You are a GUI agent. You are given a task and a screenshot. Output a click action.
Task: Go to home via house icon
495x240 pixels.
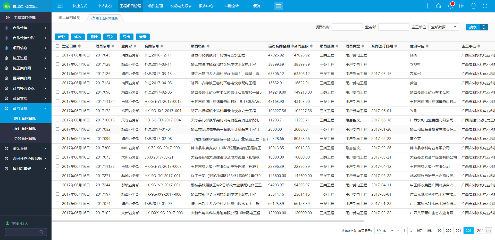pyautogui.click(x=439, y=6)
